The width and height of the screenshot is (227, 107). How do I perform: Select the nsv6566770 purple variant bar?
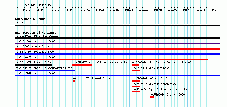117,44
